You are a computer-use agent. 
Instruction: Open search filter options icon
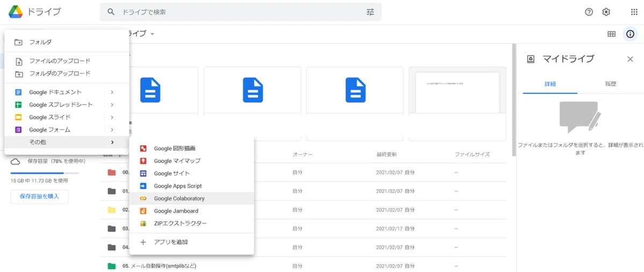click(370, 12)
